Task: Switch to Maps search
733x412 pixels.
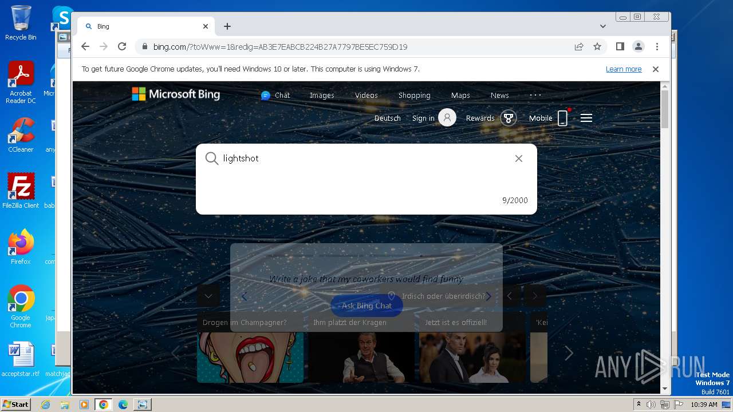Action: point(460,96)
